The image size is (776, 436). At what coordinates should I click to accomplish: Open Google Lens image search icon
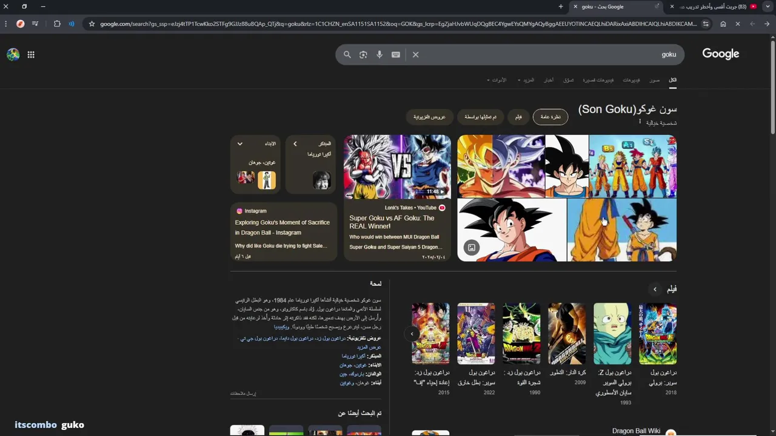click(363, 54)
